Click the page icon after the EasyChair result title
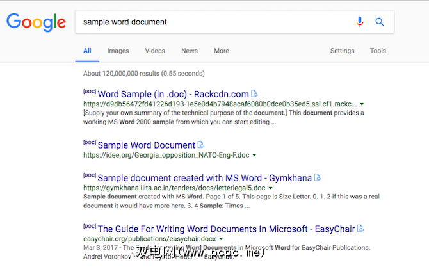 point(360,228)
